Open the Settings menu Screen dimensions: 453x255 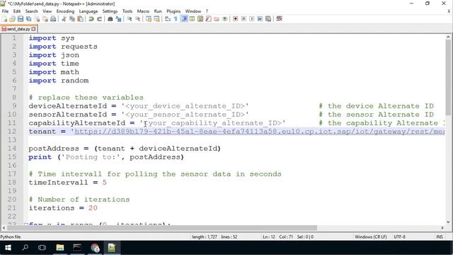click(110, 11)
